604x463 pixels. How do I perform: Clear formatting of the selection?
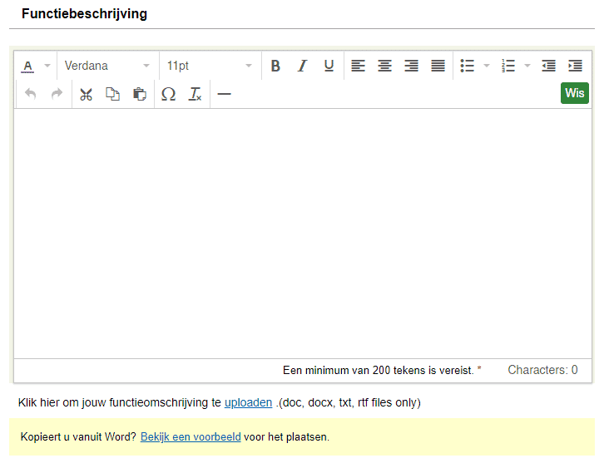coord(195,94)
